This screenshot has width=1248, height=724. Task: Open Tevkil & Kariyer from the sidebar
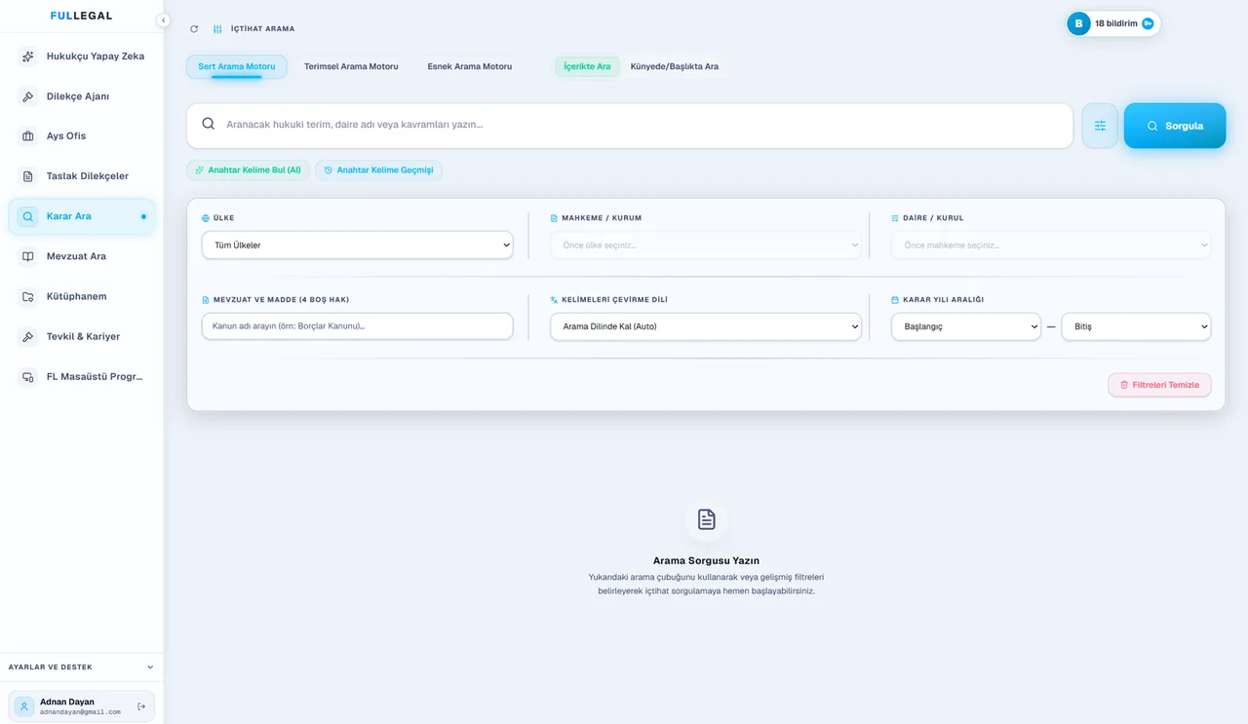(x=82, y=336)
